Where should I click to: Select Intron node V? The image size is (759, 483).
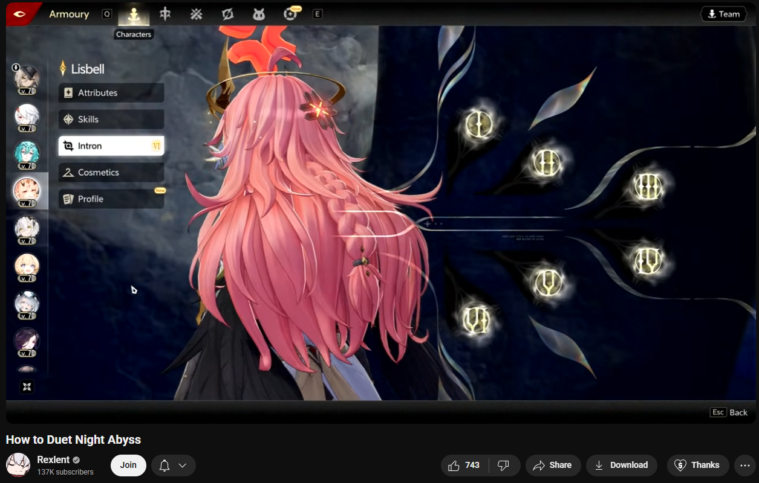pos(549,283)
